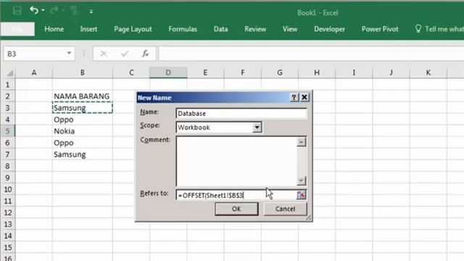This screenshot has height=261, width=464.
Task: Open the Power Pivot tab
Action: coord(380,29)
